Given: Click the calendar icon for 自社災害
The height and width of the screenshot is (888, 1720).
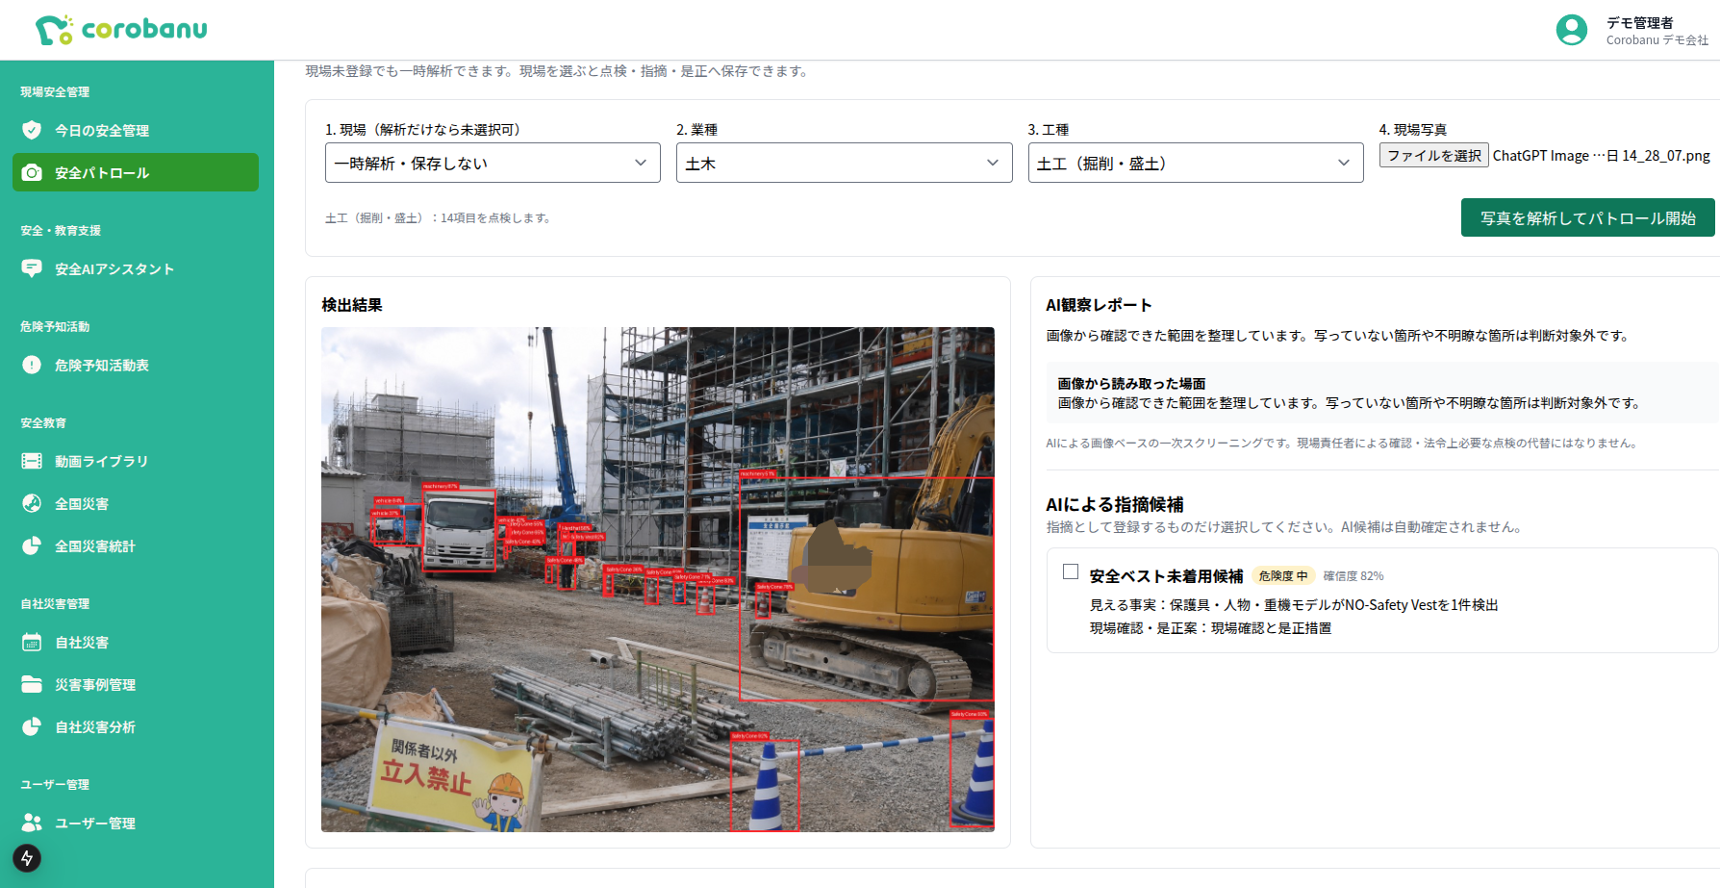Looking at the screenshot, I should (32, 643).
